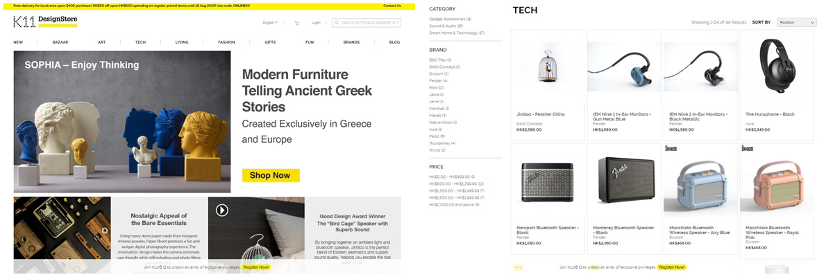
Task: Open the TECH menu item
Action: click(x=140, y=42)
